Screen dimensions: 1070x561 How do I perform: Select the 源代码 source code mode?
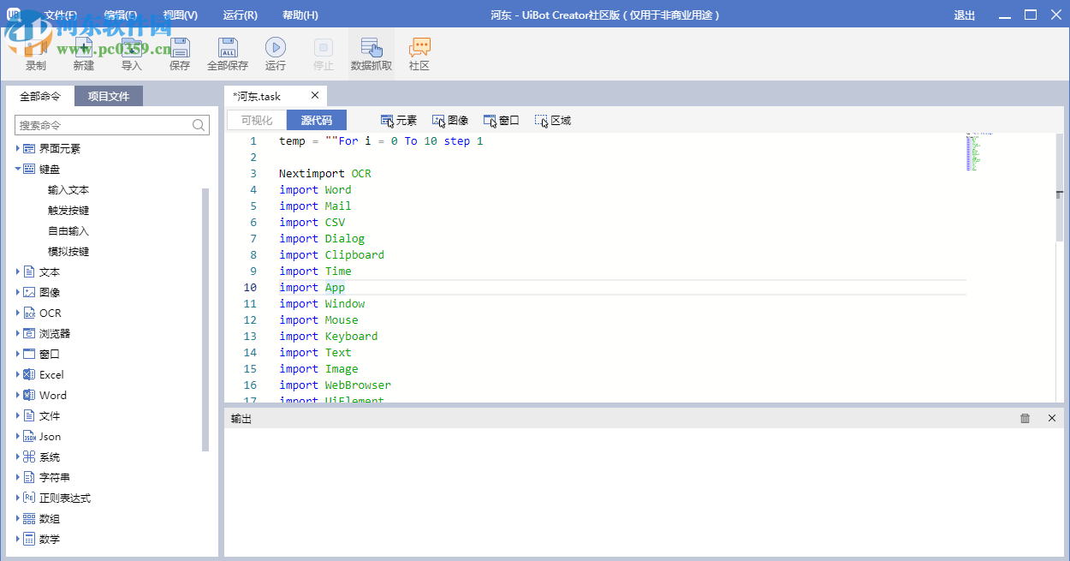pyautogui.click(x=317, y=119)
